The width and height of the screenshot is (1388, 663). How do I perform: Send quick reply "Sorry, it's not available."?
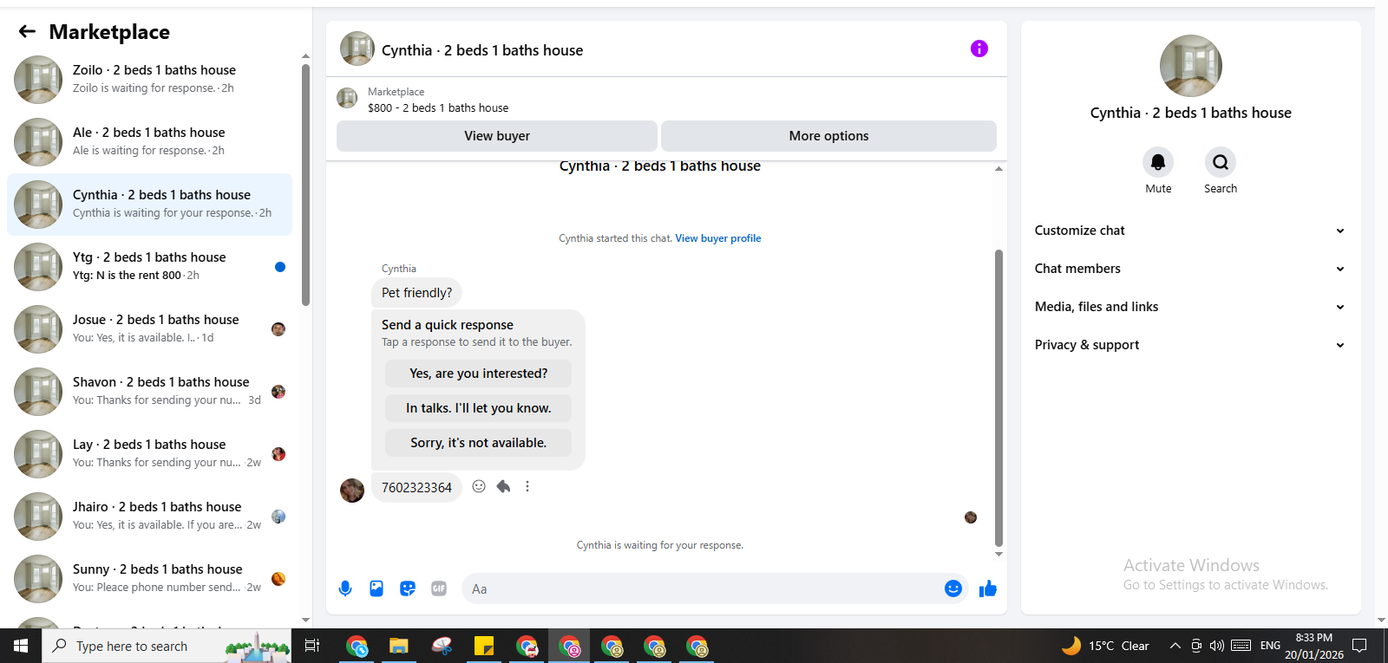479,443
